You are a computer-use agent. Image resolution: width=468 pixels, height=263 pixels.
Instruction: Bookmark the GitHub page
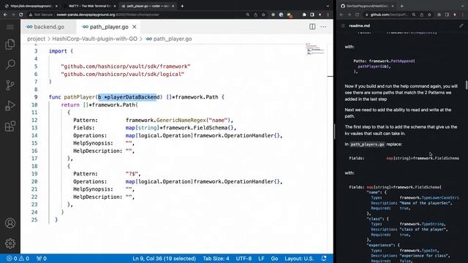[x=429, y=15]
